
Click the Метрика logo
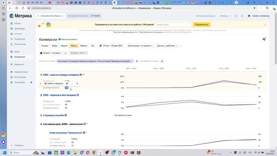[x=21, y=16]
